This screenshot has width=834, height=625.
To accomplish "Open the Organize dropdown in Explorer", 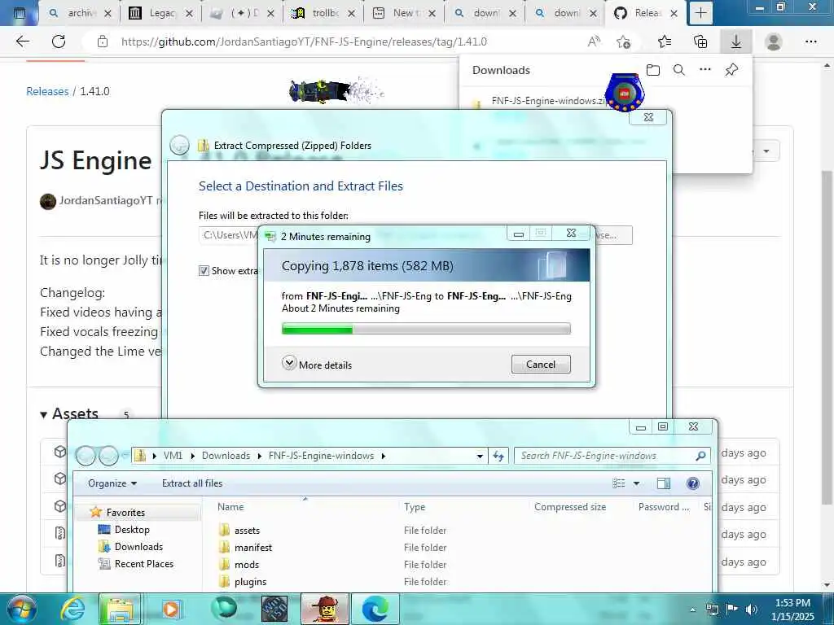I will pyautogui.click(x=112, y=483).
